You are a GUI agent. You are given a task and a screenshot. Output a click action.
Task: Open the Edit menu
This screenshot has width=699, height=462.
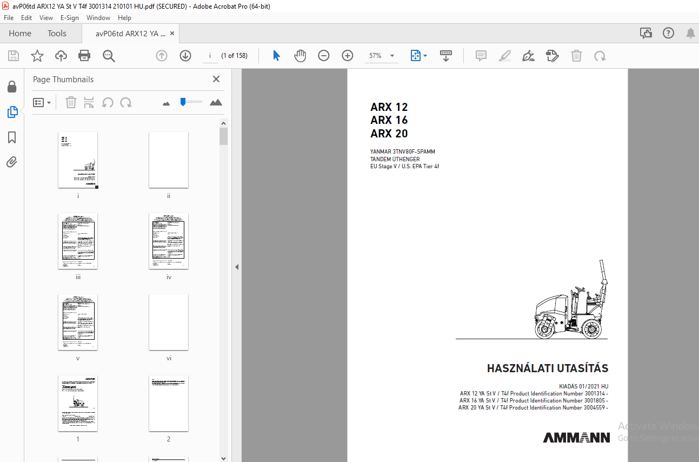point(26,18)
